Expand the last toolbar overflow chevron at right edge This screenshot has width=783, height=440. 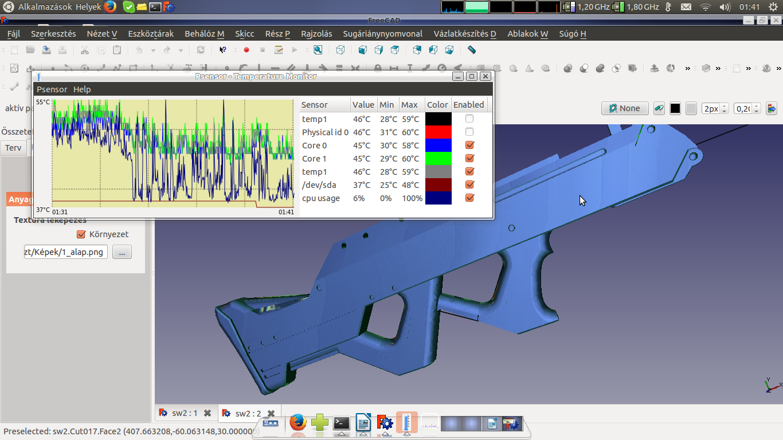point(780,69)
